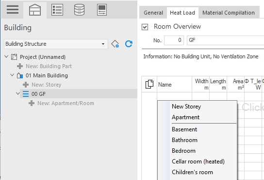264x180 pixels.
Task: Click plus icon beside New: Apartment/Room
Action: (32, 103)
